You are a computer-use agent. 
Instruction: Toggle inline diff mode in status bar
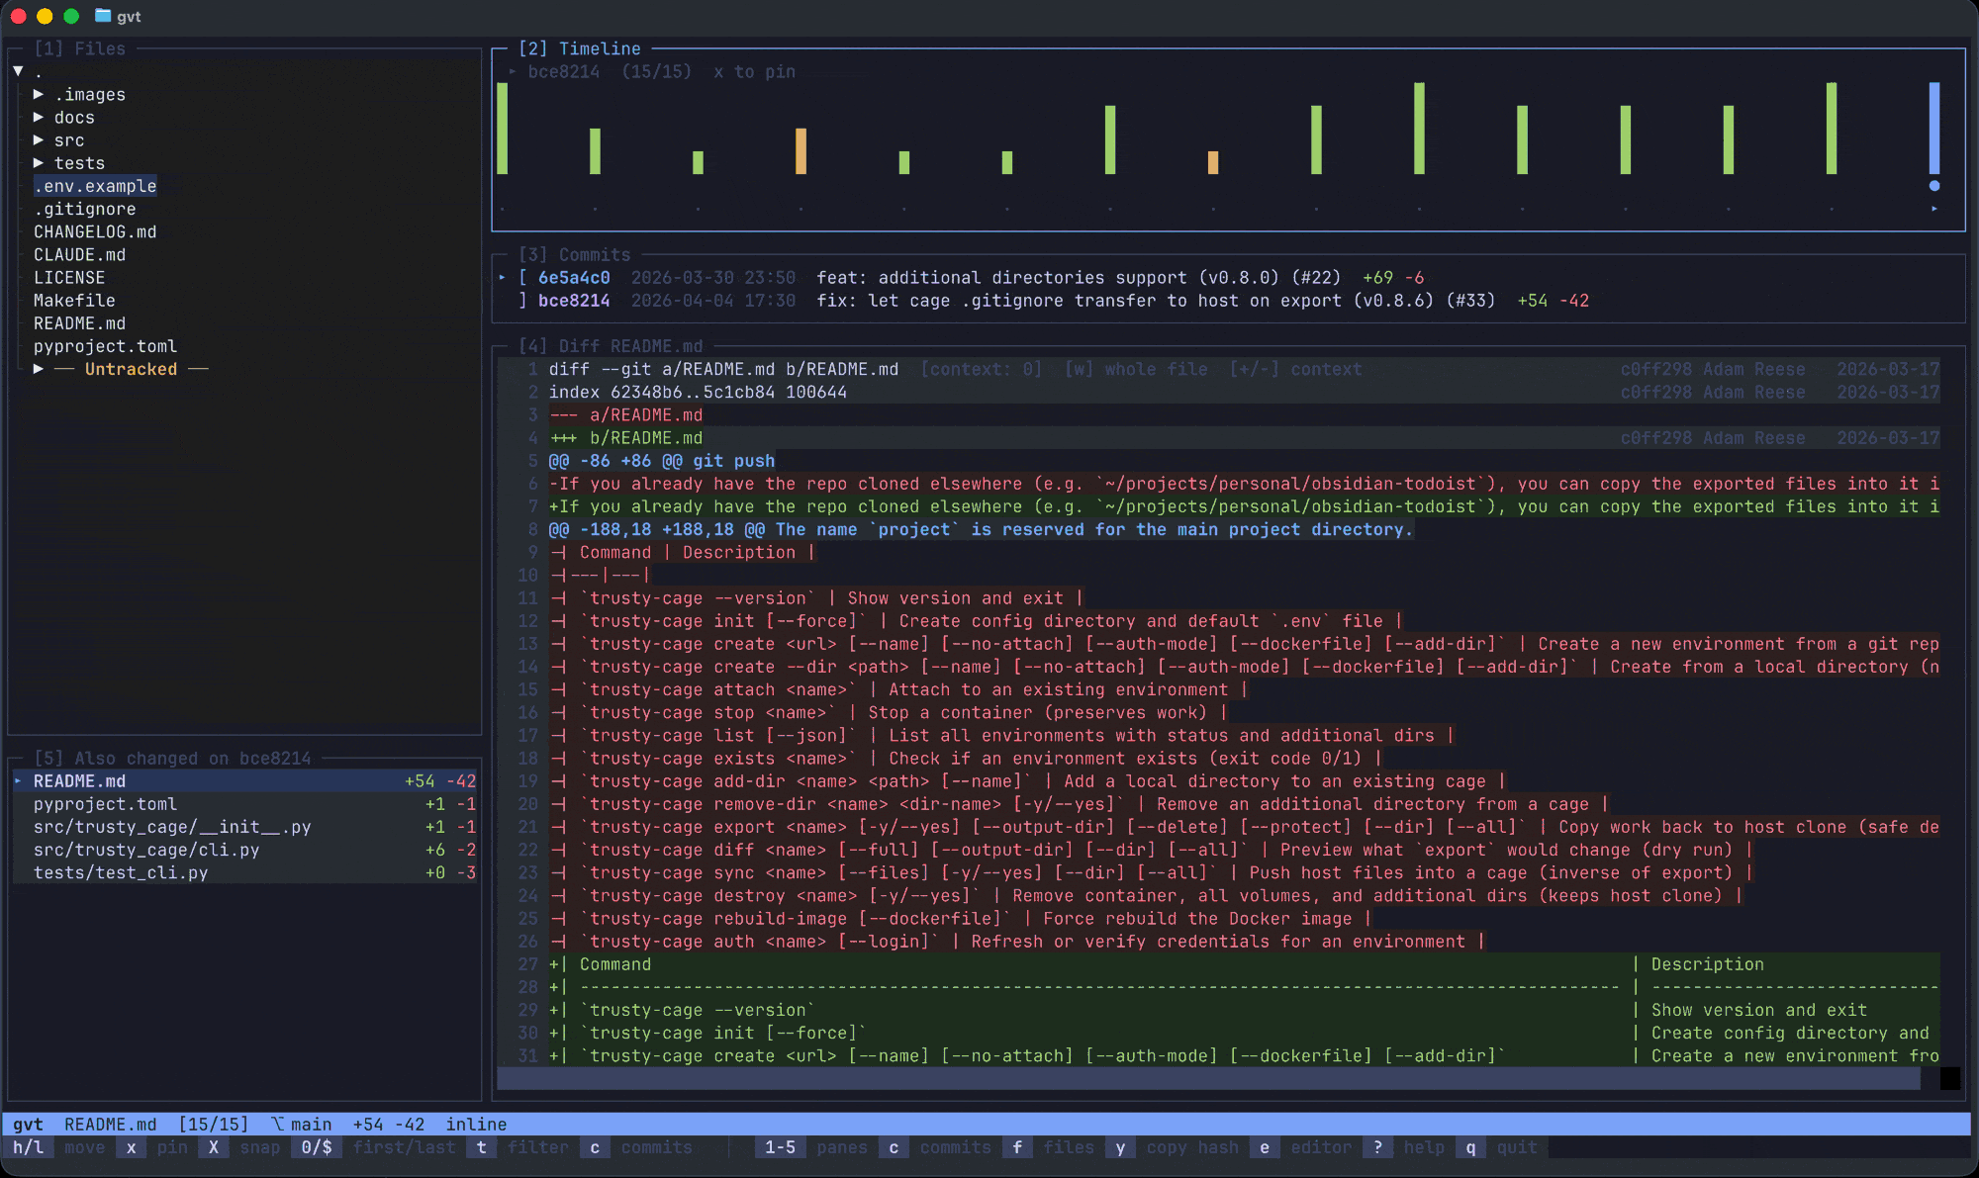tap(475, 1125)
